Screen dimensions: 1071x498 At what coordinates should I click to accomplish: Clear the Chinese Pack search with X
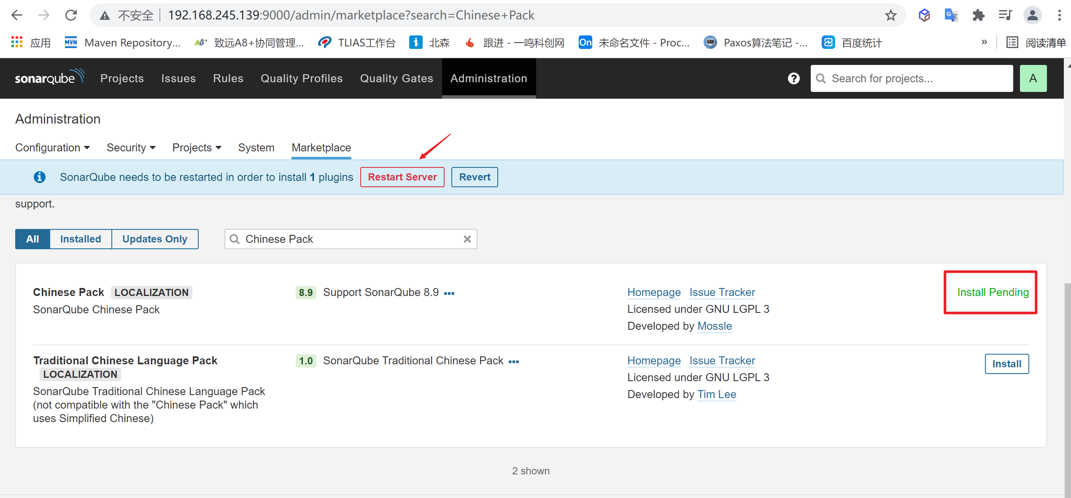[467, 239]
